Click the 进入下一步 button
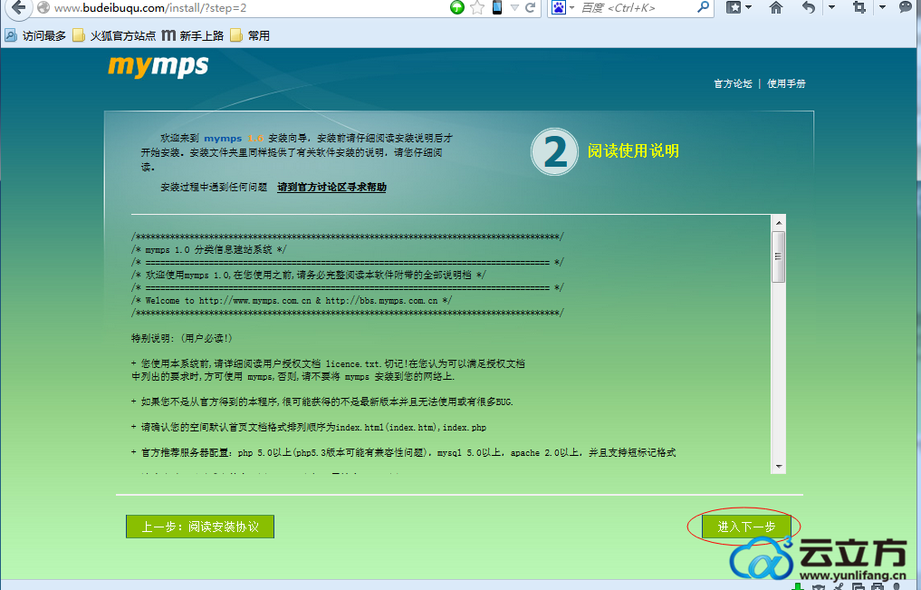This screenshot has width=921, height=590. (x=746, y=527)
